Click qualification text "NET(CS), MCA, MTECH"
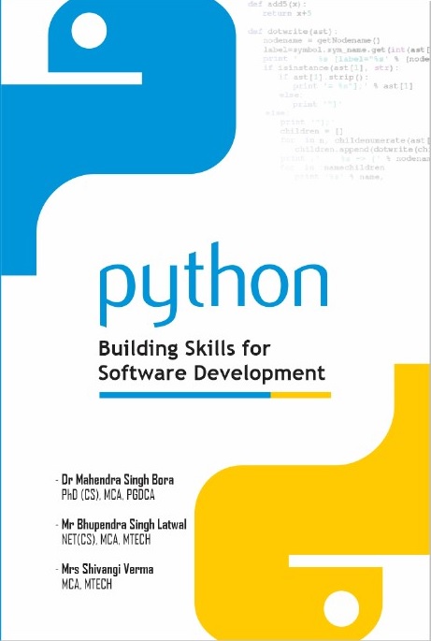Screen dimensions: 431x641 (x=107, y=540)
